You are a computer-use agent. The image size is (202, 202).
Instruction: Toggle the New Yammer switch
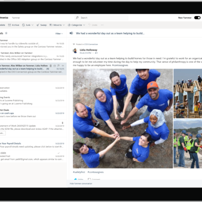197,18
